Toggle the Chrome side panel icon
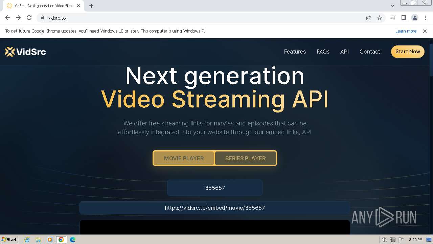This screenshot has height=244, width=433. click(x=404, y=18)
